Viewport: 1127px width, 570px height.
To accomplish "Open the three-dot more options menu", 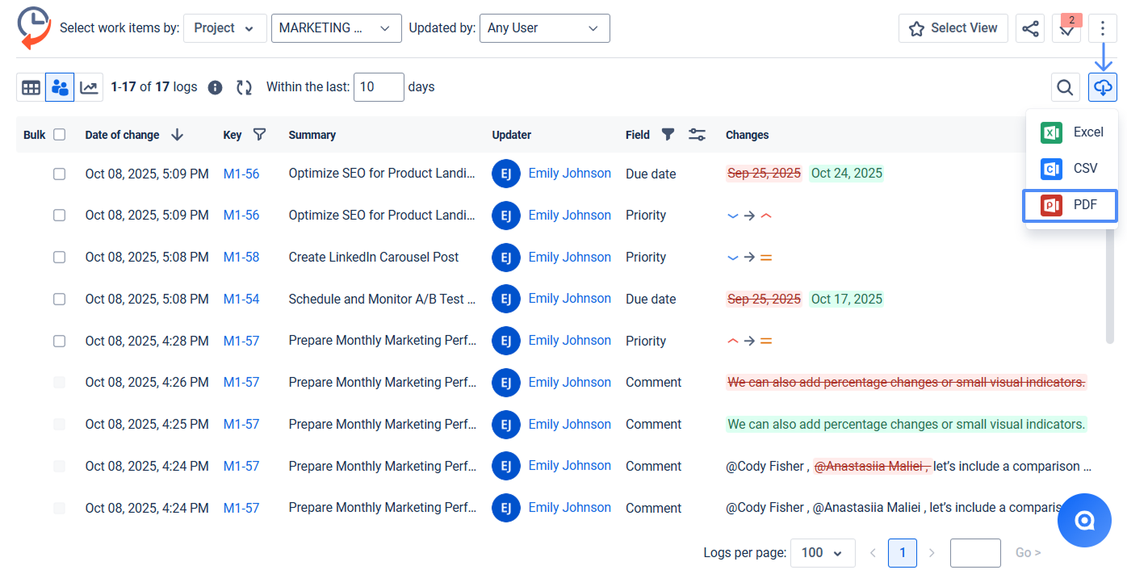I will [x=1103, y=28].
